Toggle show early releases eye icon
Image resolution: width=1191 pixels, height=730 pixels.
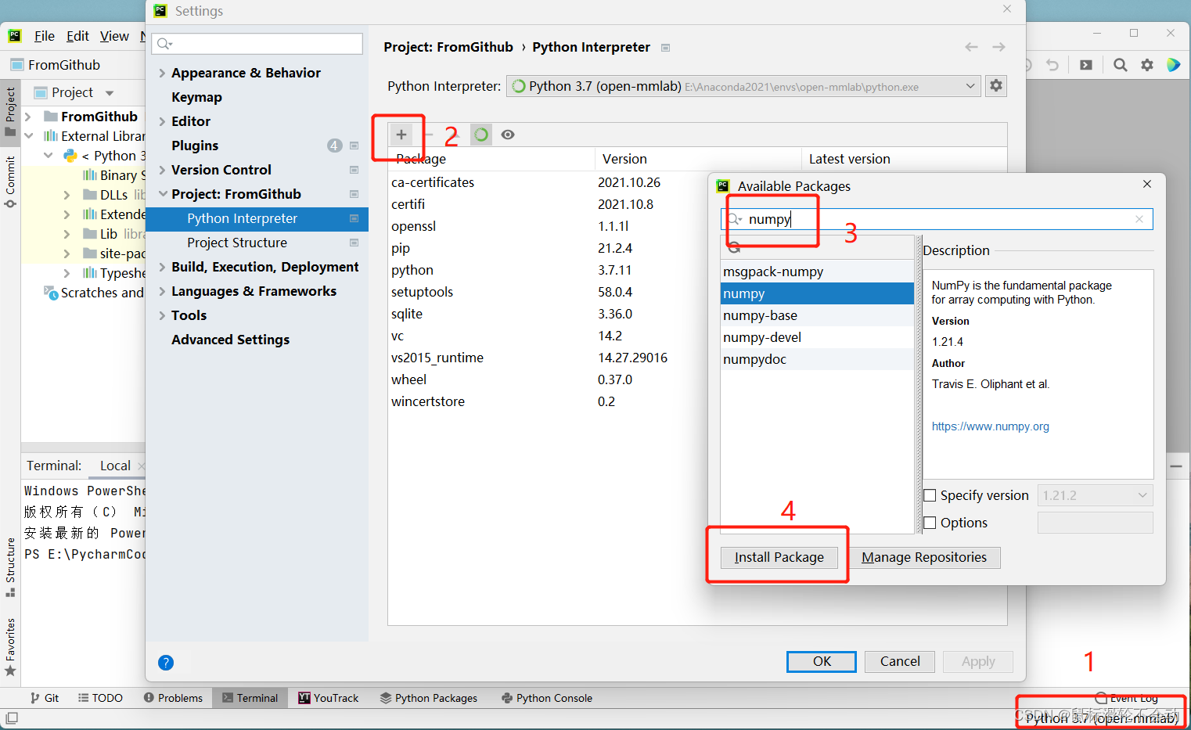(x=508, y=135)
